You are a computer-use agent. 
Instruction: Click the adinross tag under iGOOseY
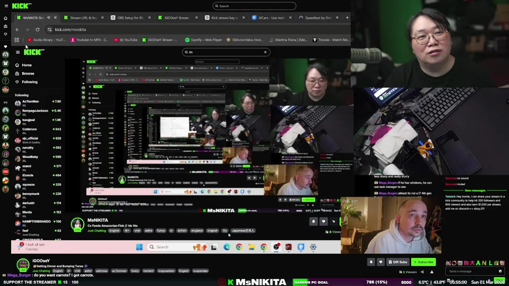point(101,271)
